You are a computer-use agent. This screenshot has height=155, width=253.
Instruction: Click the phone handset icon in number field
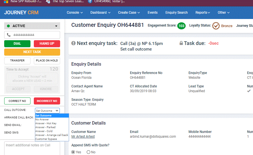pyautogui.click(x=9, y=35)
